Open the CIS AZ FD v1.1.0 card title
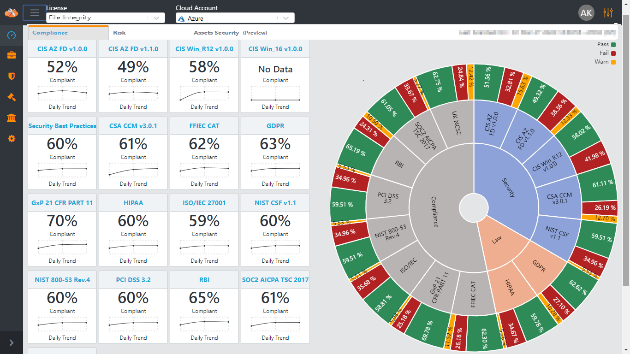The image size is (630, 354). (133, 49)
